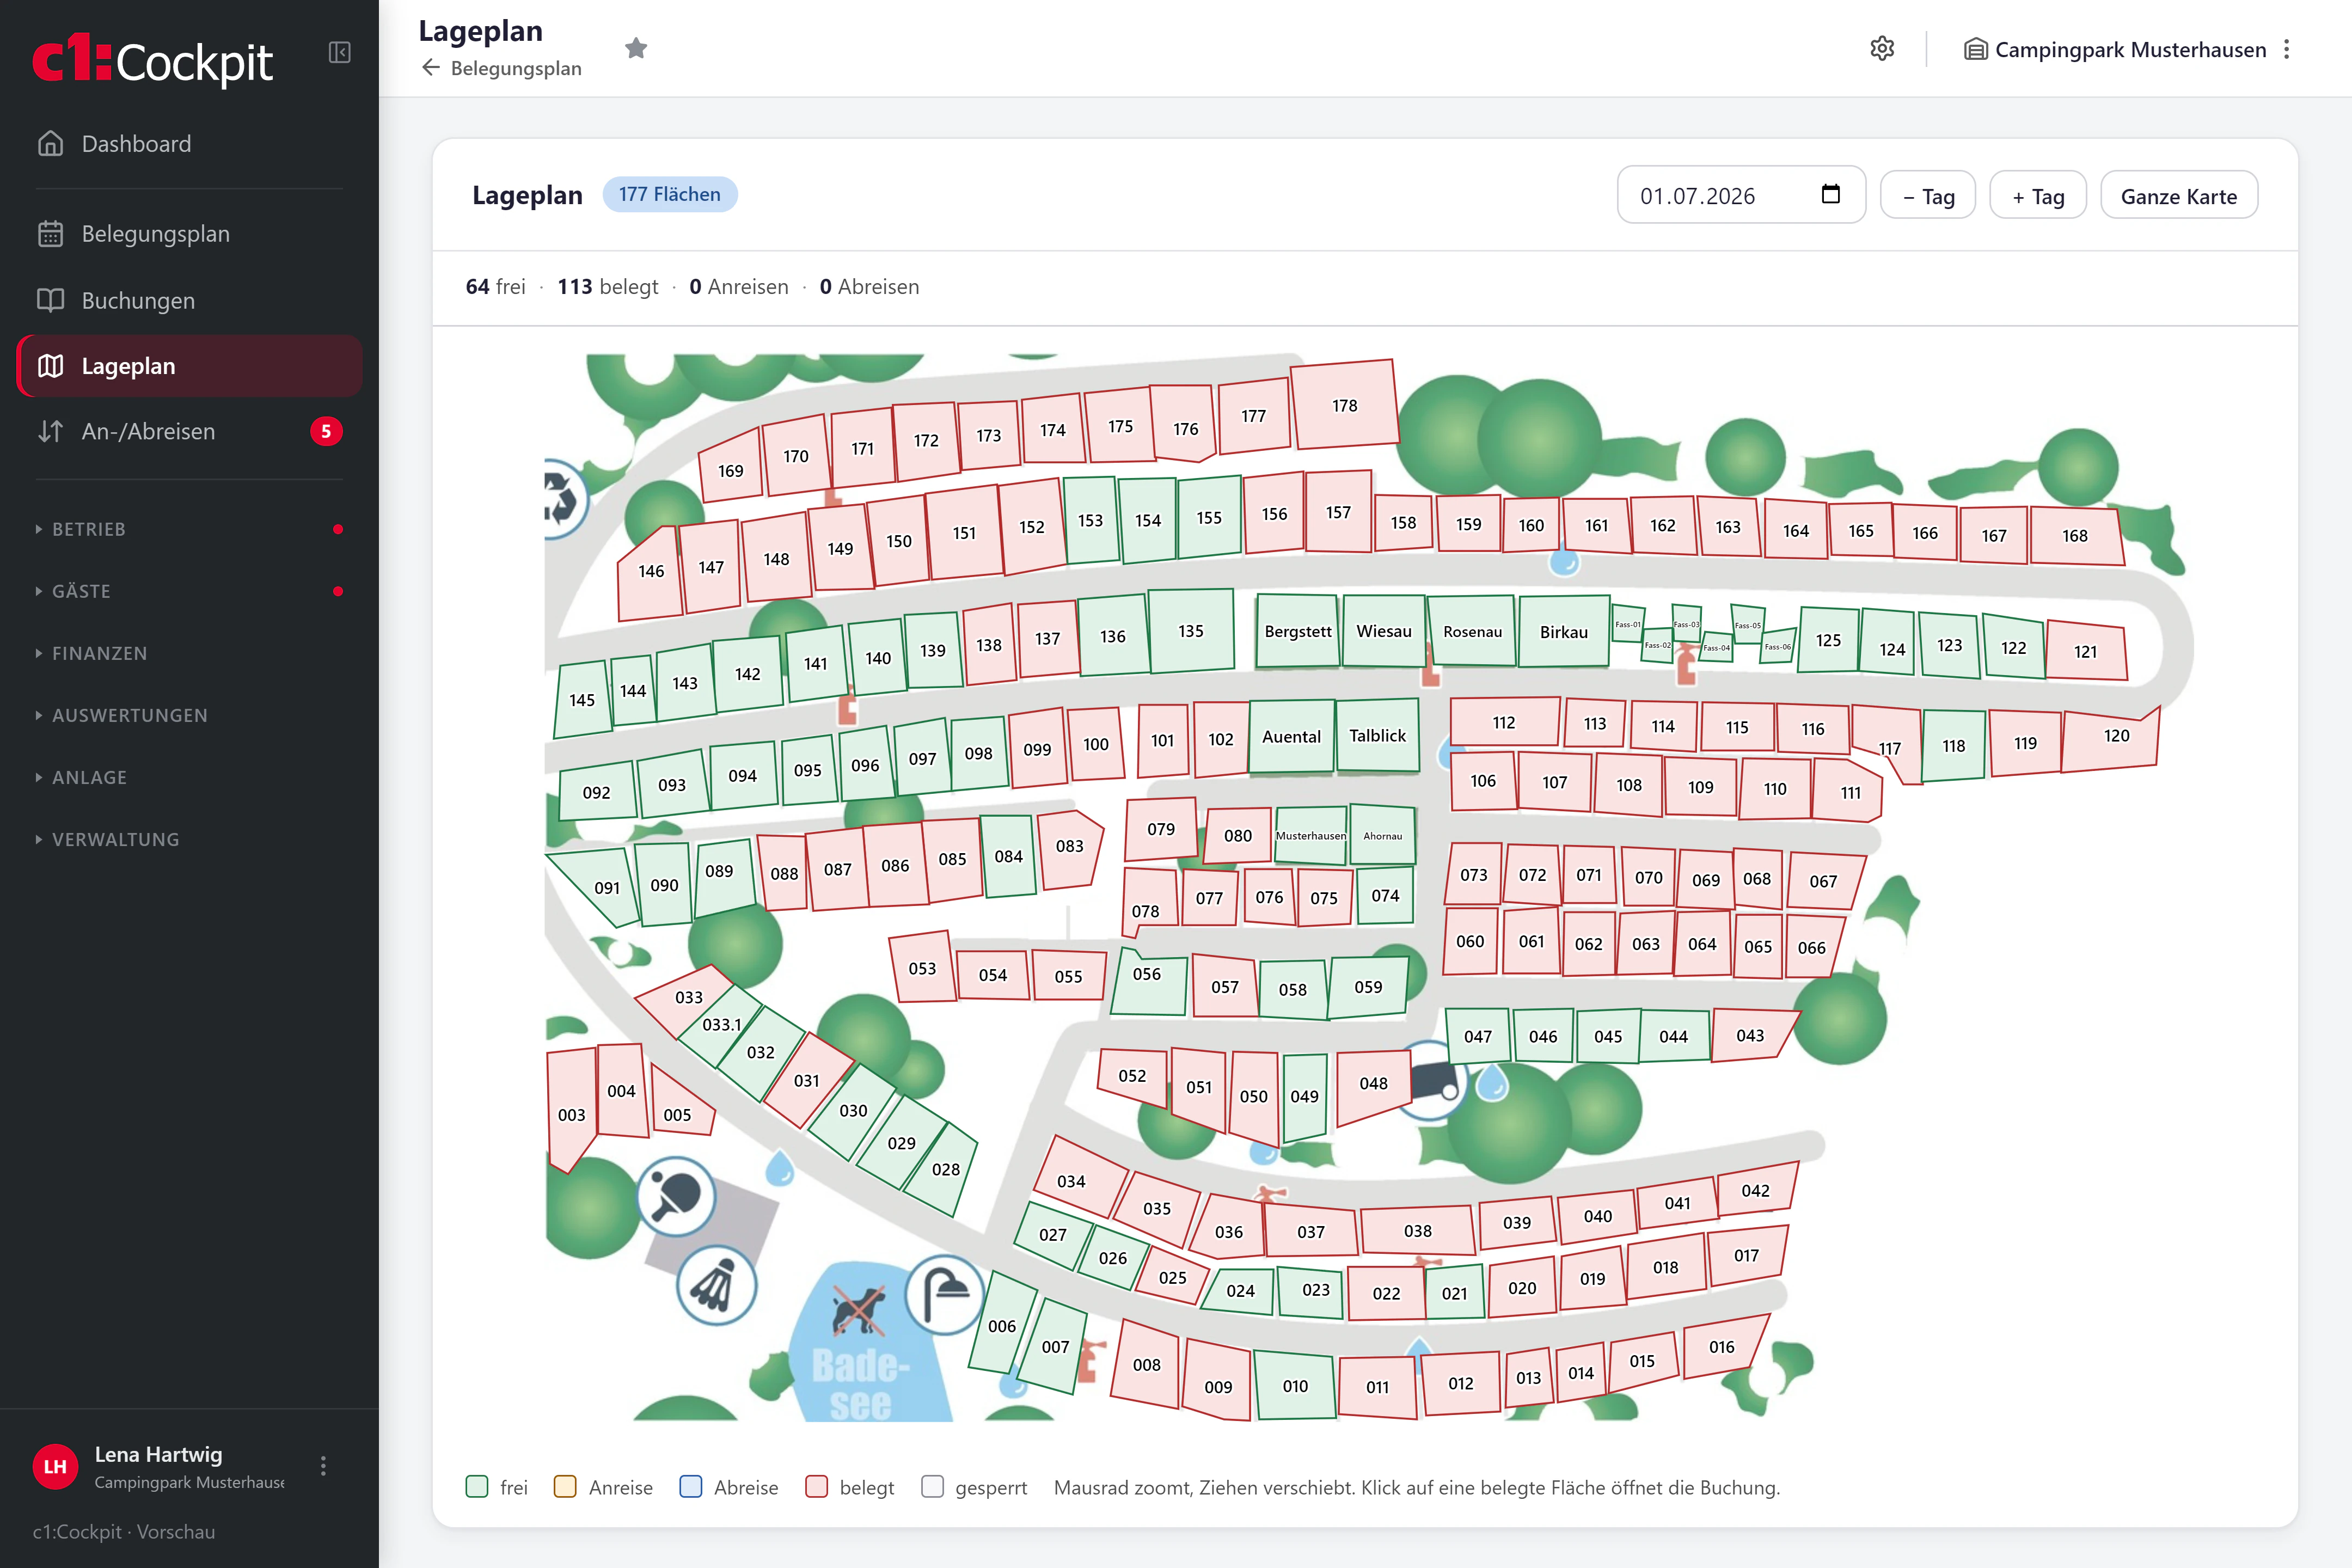Click the belegt red legend swatch

click(816, 1487)
